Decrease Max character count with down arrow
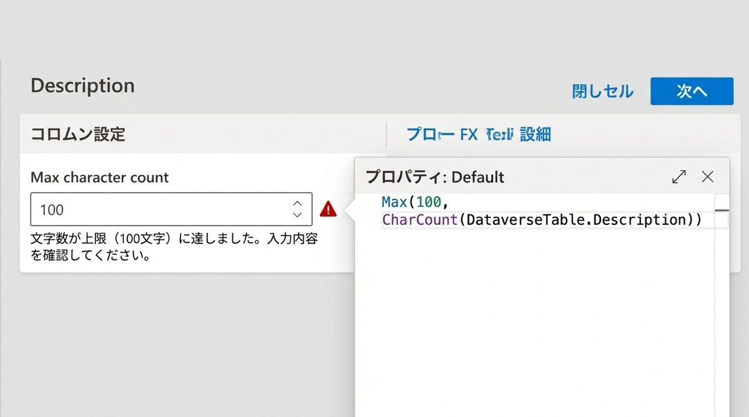The width and height of the screenshot is (749, 417). coord(297,215)
